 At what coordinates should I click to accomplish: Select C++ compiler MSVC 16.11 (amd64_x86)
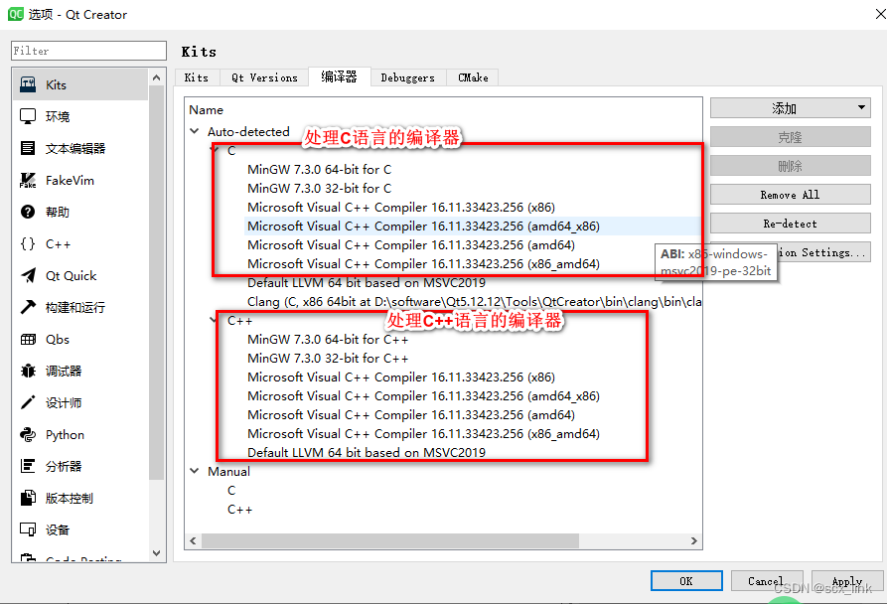pyautogui.click(x=423, y=396)
